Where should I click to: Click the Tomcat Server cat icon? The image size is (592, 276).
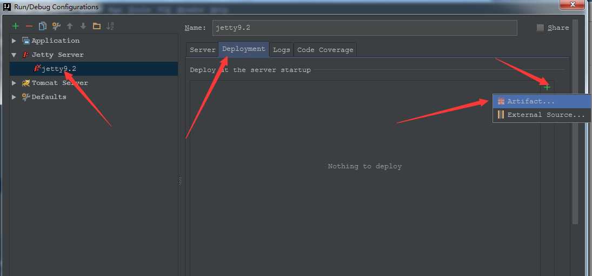(25, 83)
